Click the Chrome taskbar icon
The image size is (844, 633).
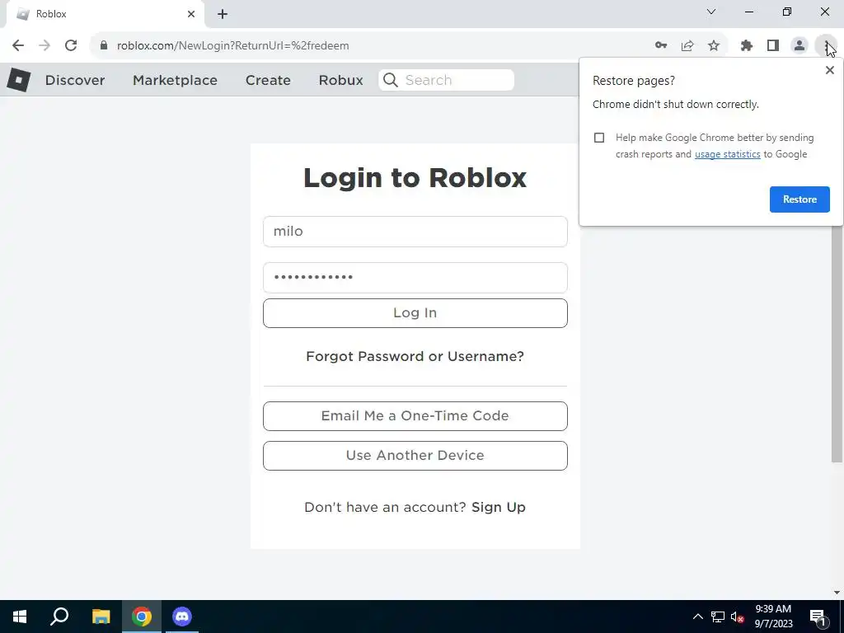(x=142, y=617)
